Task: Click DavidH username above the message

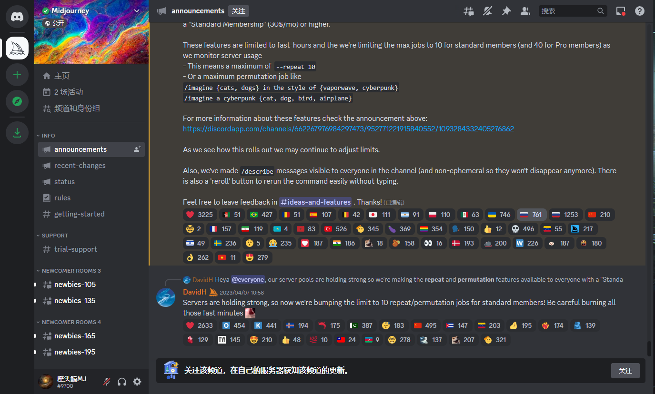Action: tap(195, 292)
